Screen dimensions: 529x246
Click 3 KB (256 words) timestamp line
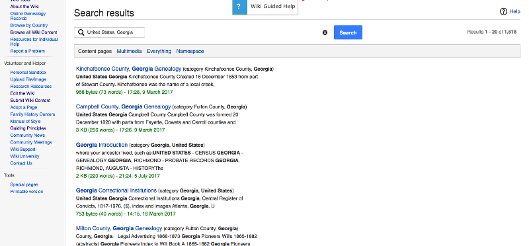click(x=120, y=130)
